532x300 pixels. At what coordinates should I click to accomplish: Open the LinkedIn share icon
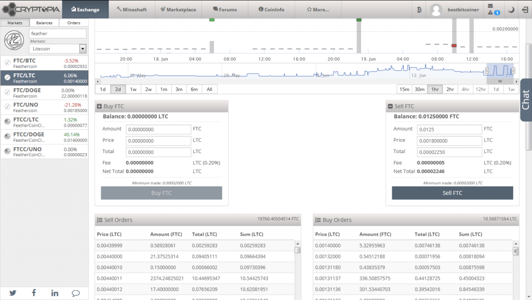[55, 293]
